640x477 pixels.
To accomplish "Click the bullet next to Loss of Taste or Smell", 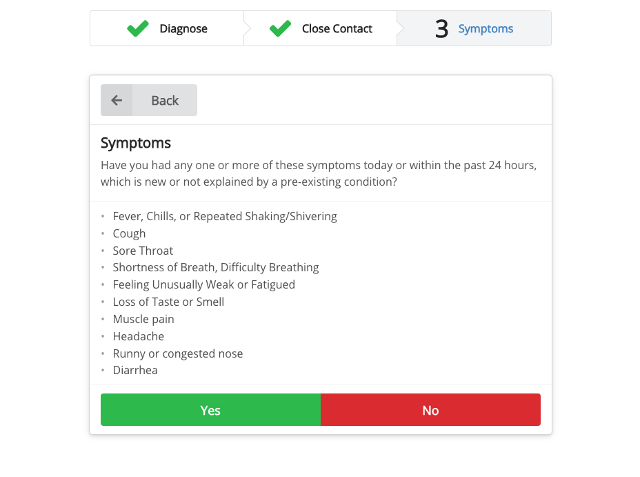I will pyautogui.click(x=104, y=302).
